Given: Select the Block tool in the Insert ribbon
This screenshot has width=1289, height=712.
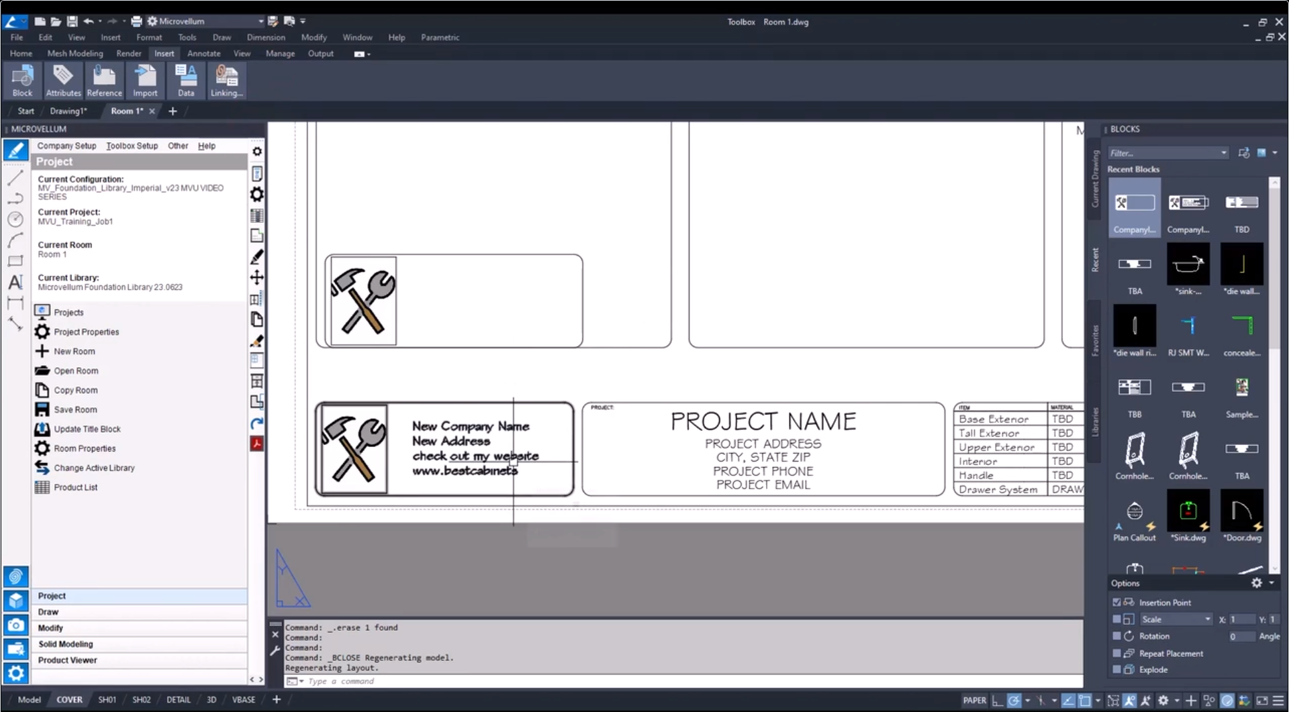Looking at the screenshot, I should click(23, 80).
